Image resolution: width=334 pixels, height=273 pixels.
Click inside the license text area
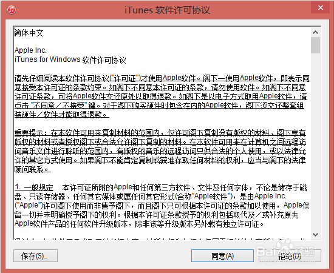click(x=162, y=133)
